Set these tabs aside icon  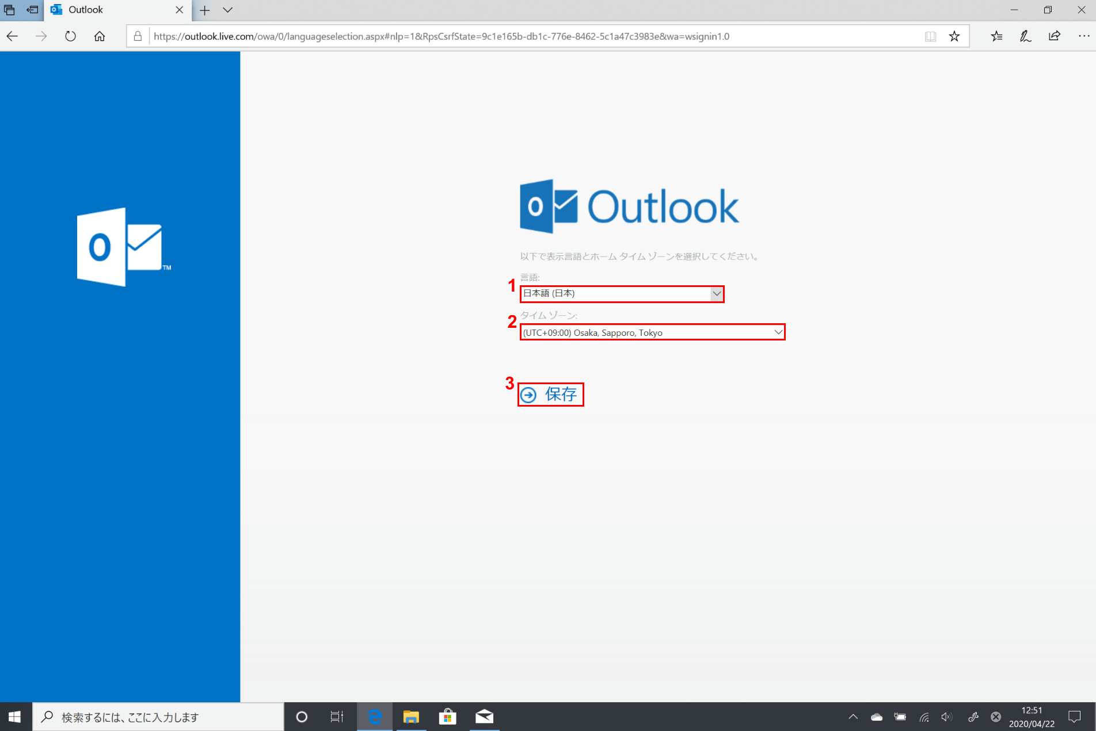[32, 10]
